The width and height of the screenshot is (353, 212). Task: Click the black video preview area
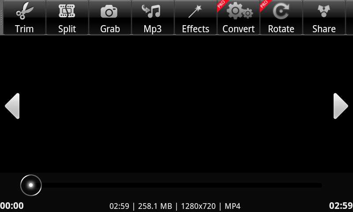tap(176, 104)
